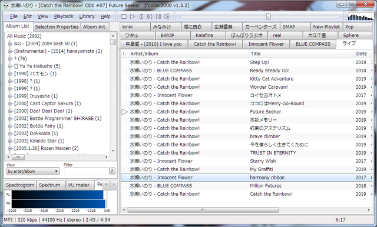The width and height of the screenshot is (377, 227).
Task: Select [2005.1.26] Rozen Maiden tree item
Action: tap(46, 148)
